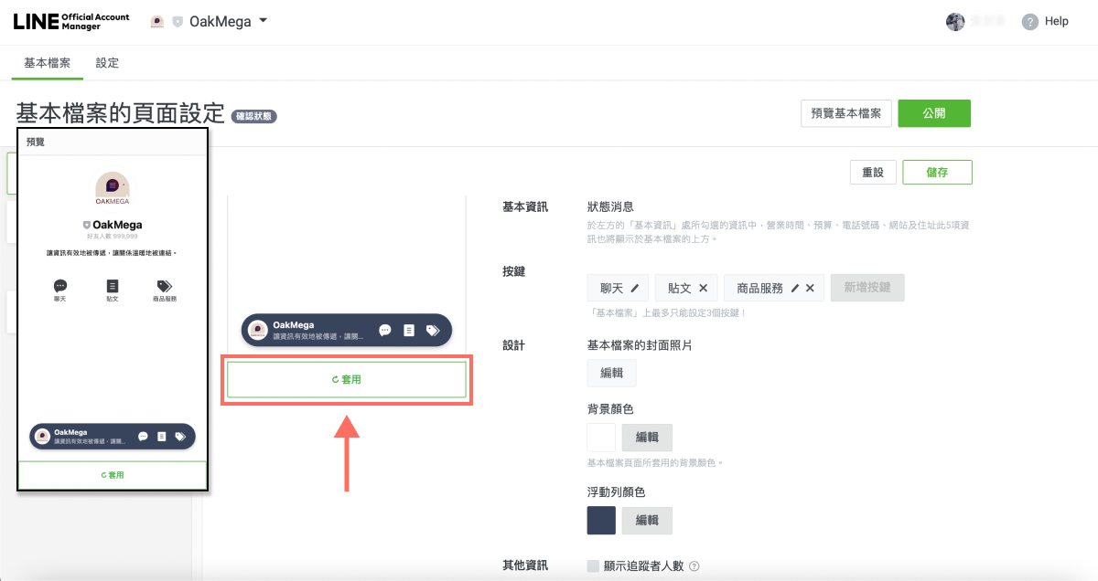
Task: Click the pencil edit icon on the 商品服務 chip
Action: point(795,288)
